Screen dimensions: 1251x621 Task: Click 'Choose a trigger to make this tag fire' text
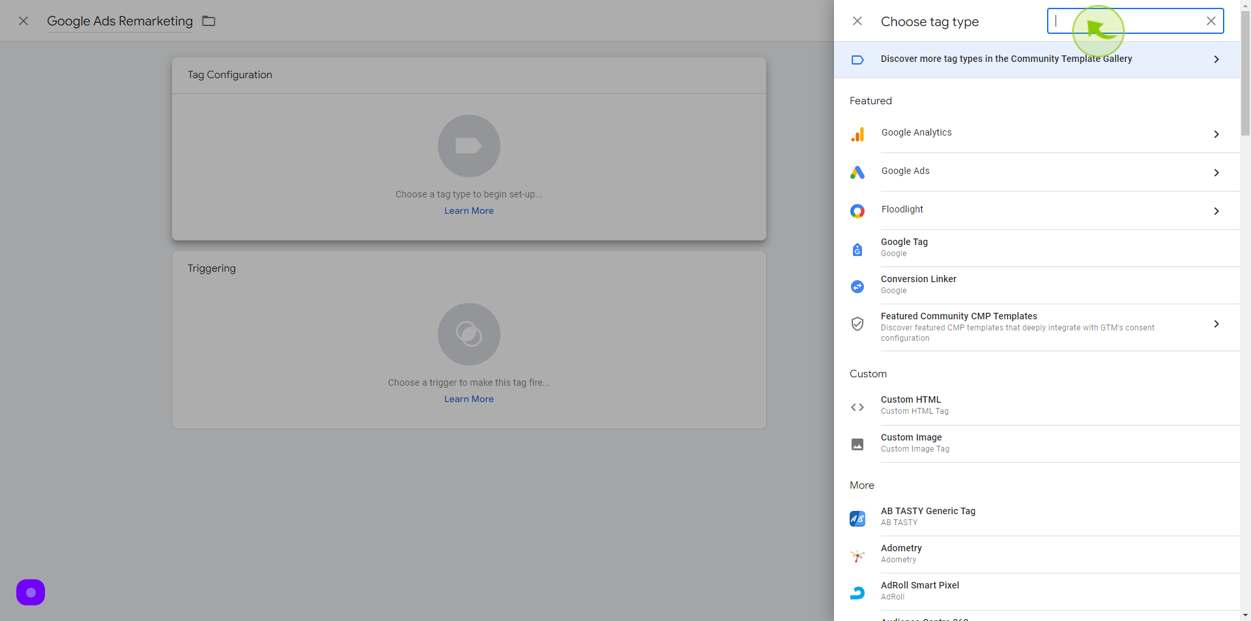pos(469,383)
